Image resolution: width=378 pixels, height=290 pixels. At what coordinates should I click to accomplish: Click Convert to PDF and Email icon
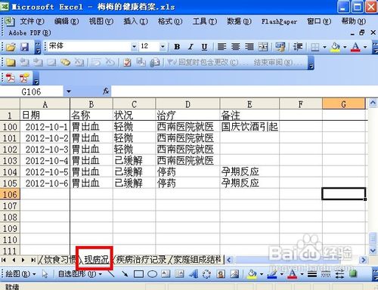click(24, 79)
